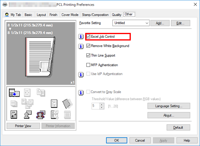
Task: Click the greyed scattered multi-page sets icon
Action: [x=27, y=103]
